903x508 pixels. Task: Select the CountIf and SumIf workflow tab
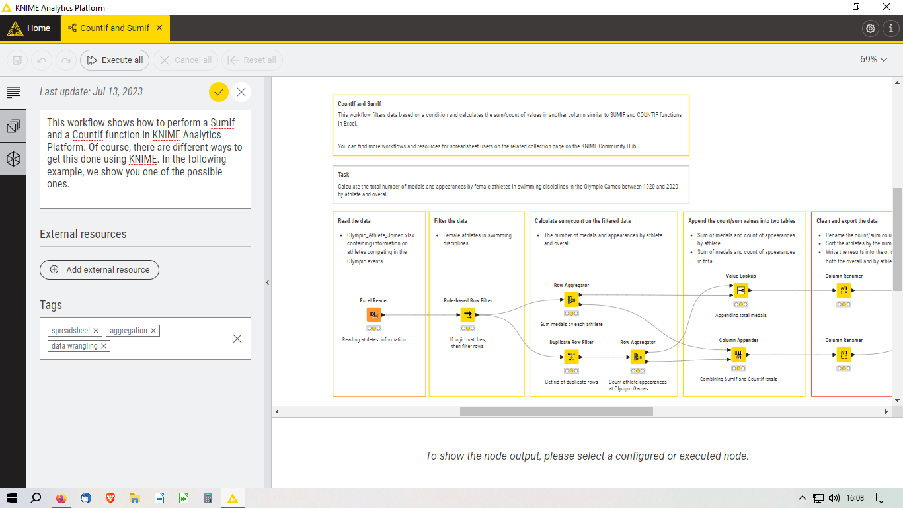pyautogui.click(x=112, y=28)
